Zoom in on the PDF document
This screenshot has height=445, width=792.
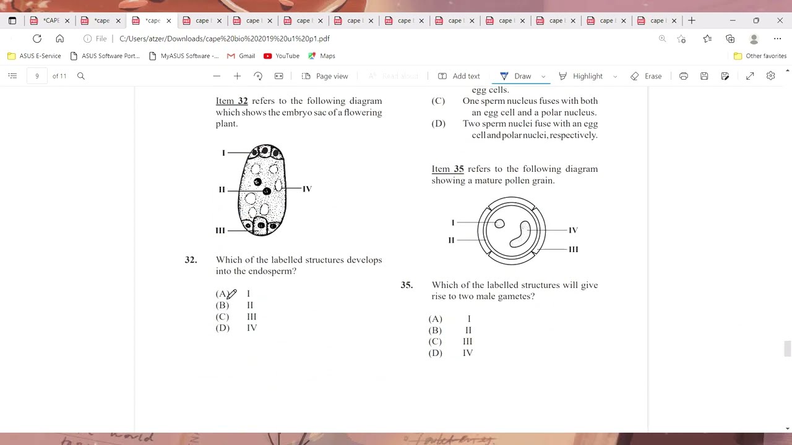coord(237,76)
